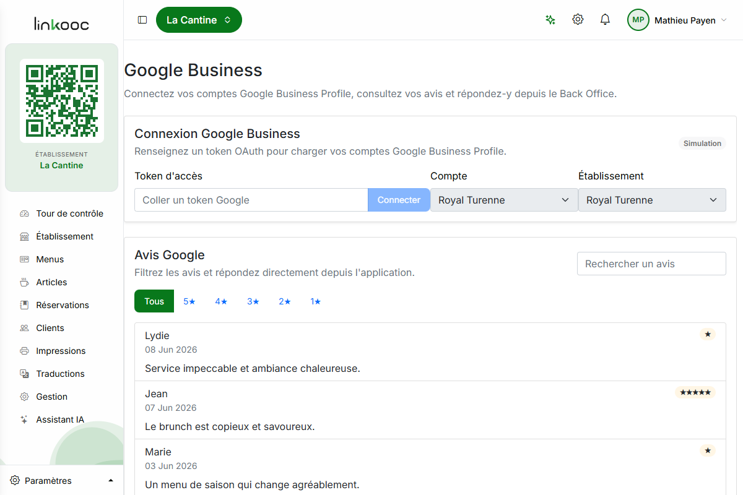
Task: Expand the Paramètres caret at bottom
Action: pyautogui.click(x=111, y=481)
